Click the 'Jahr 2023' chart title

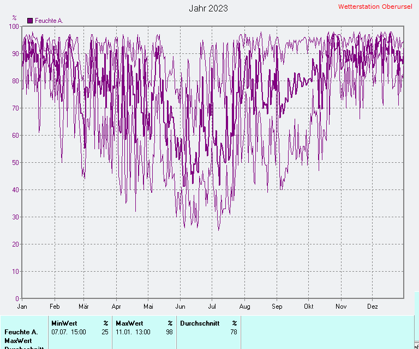[208, 8]
